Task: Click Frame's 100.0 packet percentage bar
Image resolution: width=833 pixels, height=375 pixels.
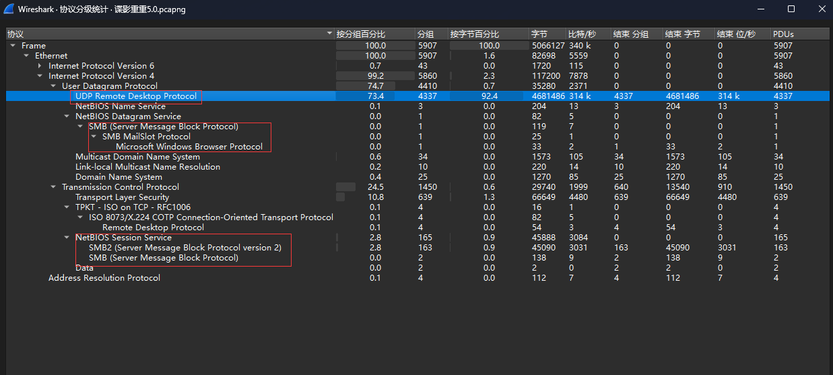Action: click(x=374, y=46)
